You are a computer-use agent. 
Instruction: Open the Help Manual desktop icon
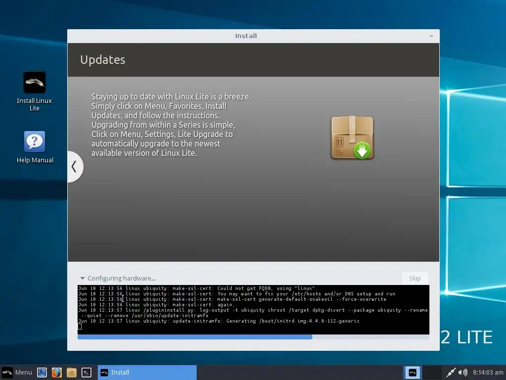(x=35, y=147)
